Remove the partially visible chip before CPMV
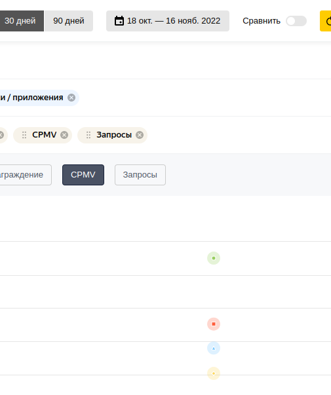The width and height of the screenshot is (331, 395). 1,135
